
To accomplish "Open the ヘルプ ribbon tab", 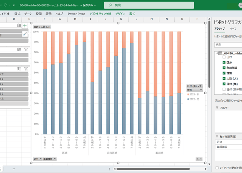I will [59, 14].
